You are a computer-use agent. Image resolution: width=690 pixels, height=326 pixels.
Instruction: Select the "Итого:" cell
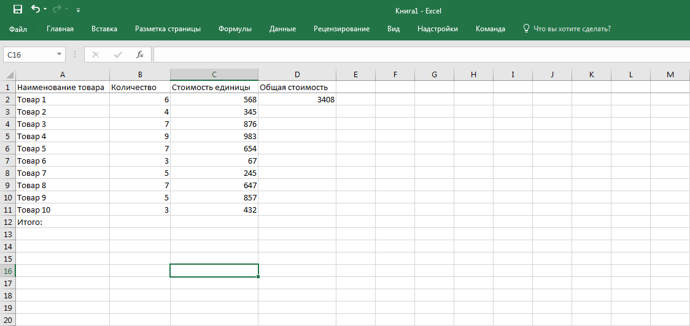(x=63, y=222)
